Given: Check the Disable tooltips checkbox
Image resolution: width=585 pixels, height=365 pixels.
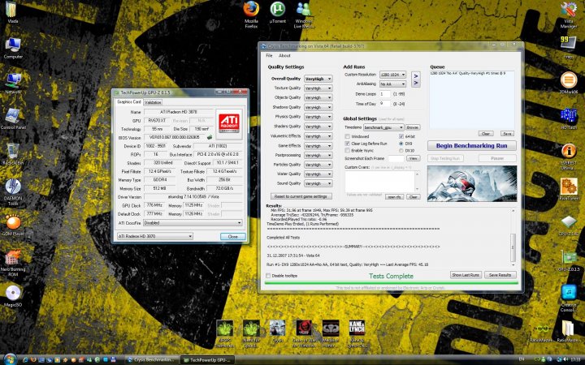Looking at the screenshot, I should tap(268, 276).
